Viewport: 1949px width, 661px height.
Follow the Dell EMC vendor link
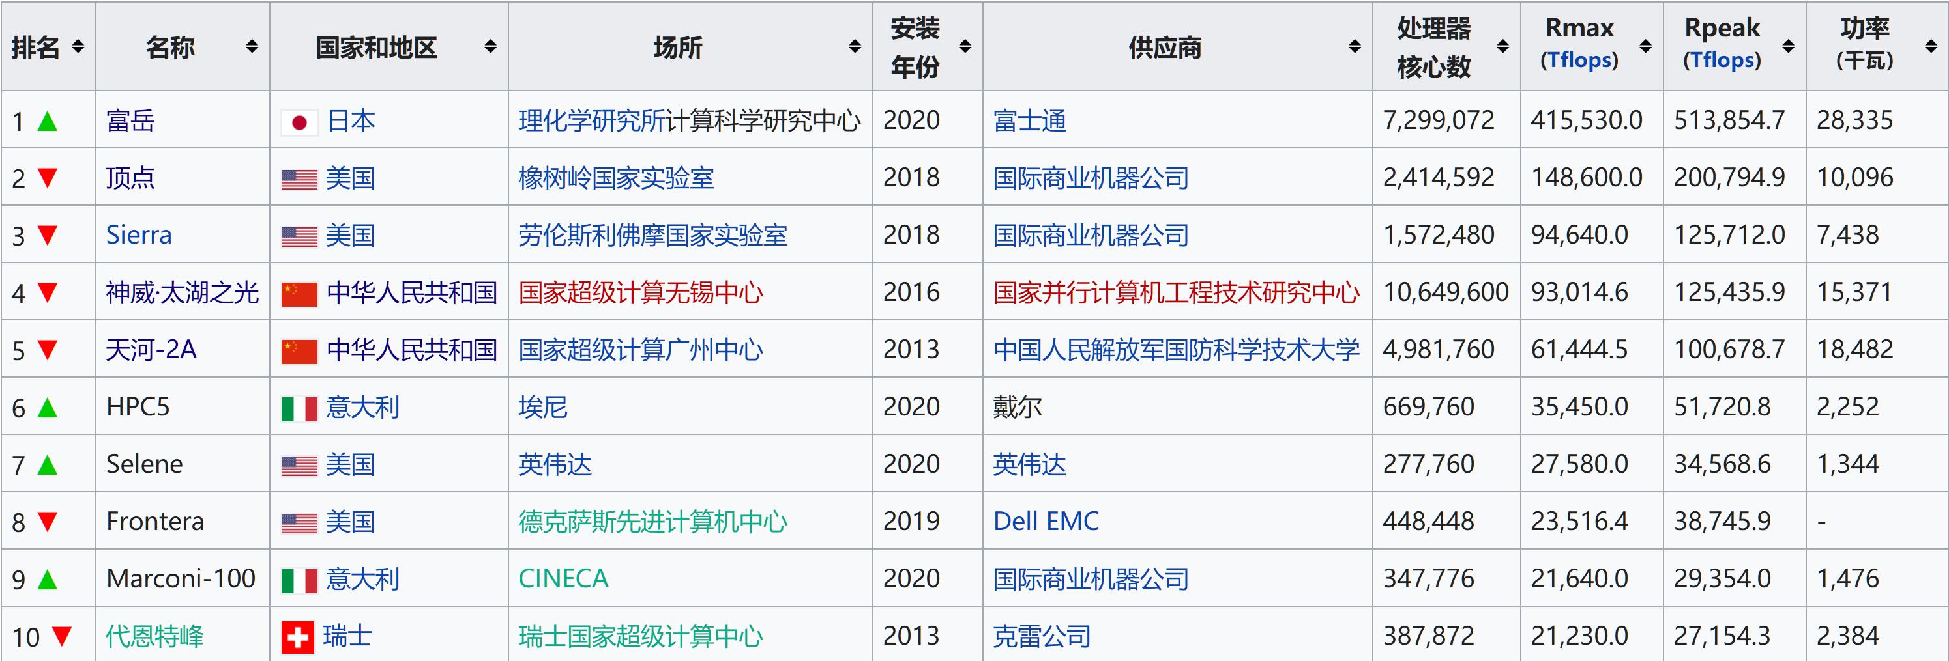(x=1046, y=521)
